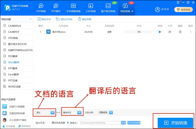Viewport: 196px width, 129px height.
Task: Select WORD压缩 in sidebar
Action: pyautogui.click(x=17, y=87)
